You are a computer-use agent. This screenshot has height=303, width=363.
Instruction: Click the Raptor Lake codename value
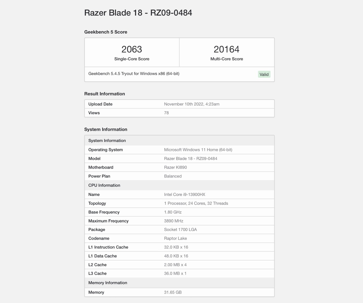[175, 239]
